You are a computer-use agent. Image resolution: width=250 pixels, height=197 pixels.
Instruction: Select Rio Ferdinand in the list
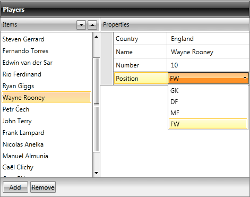(x=46, y=74)
